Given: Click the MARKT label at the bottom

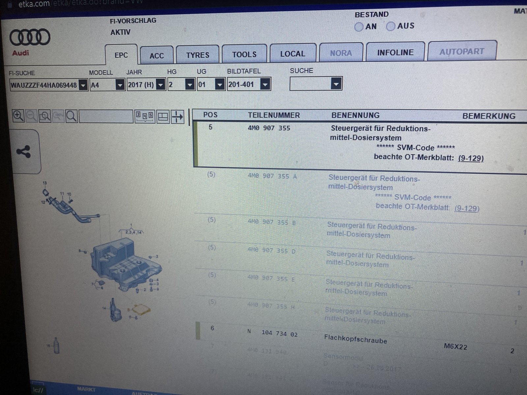Looking at the screenshot, I should [x=86, y=389].
